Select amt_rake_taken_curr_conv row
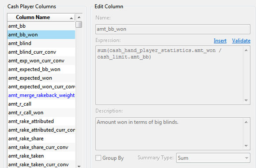Viewport: 256px width, 168px height. point(41,164)
